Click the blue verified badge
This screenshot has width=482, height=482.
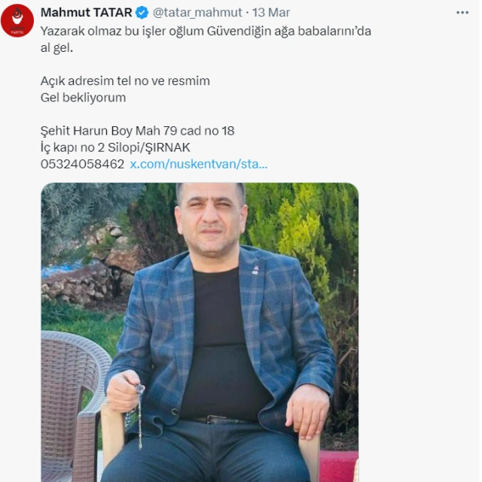(x=142, y=13)
